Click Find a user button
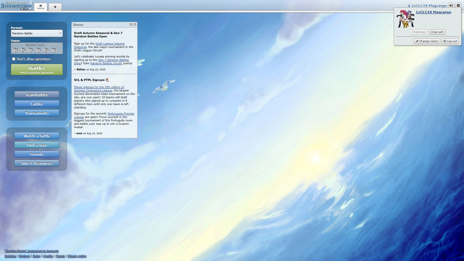 click(x=37, y=145)
